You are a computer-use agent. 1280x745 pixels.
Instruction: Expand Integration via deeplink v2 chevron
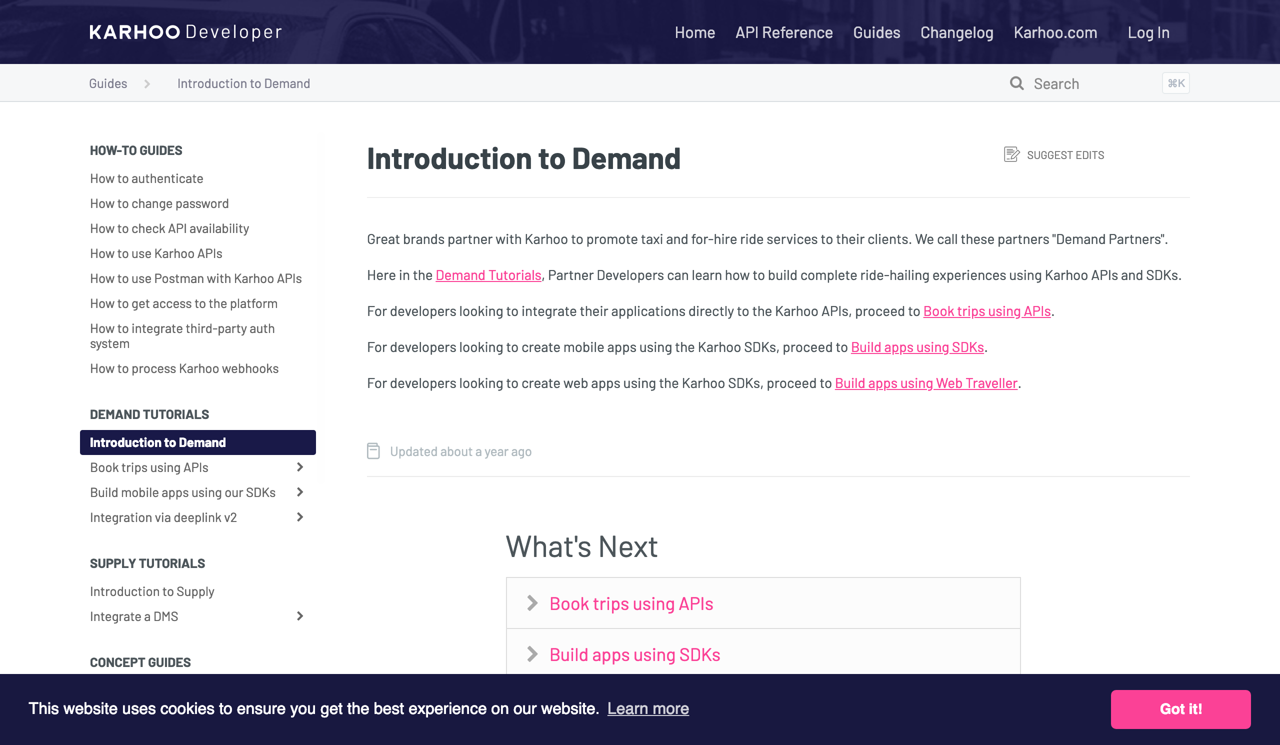tap(299, 517)
